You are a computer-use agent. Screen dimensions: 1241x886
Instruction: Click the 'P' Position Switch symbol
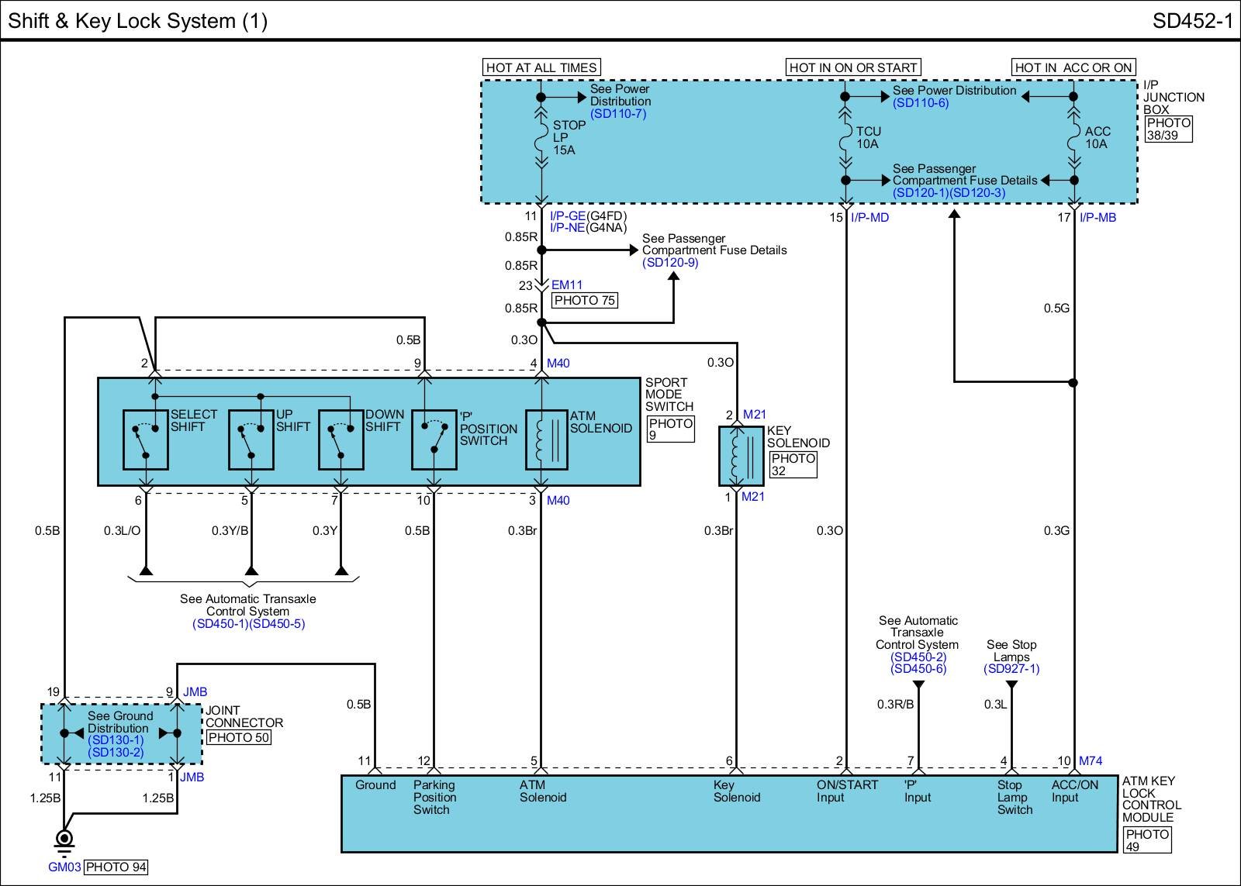tap(434, 440)
